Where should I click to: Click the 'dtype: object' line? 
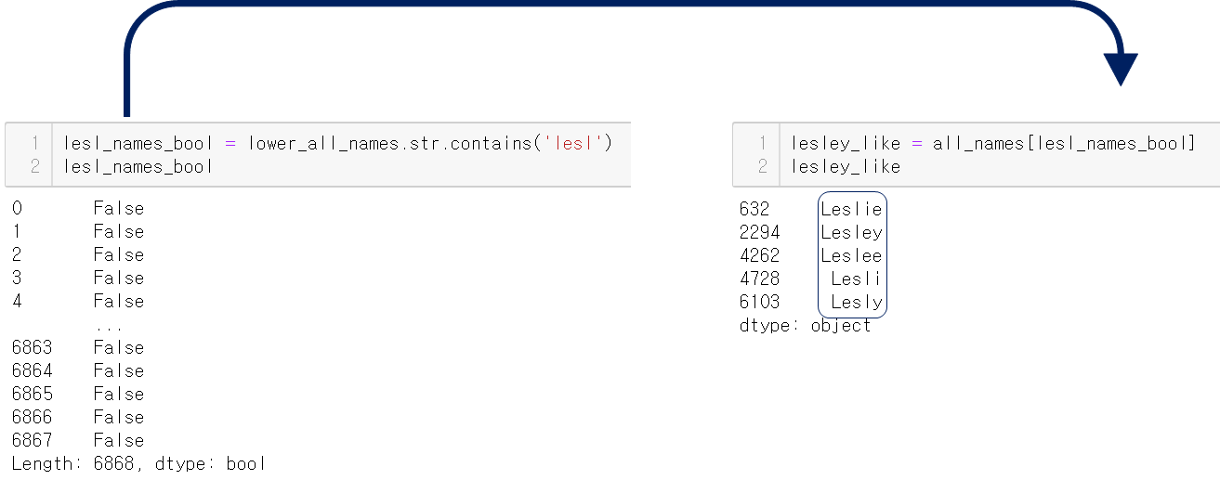click(806, 326)
